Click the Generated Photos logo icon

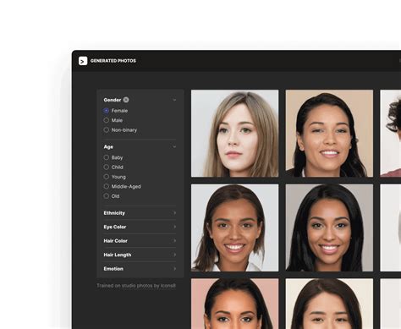pyautogui.click(x=83, y=61)
